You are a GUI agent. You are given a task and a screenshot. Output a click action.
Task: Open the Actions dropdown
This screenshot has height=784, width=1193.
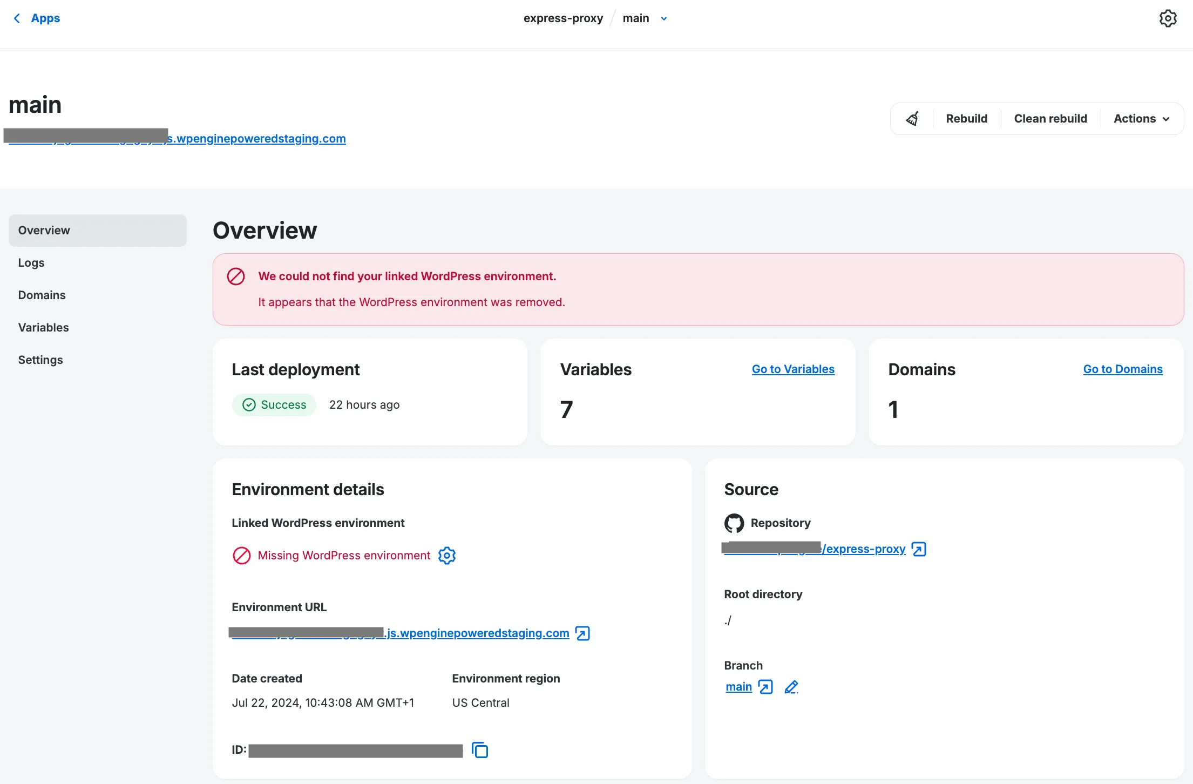coord(1141,118)
